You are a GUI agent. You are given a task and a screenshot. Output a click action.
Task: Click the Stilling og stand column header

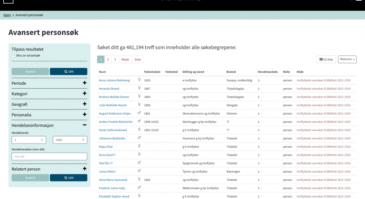(193, 72)
